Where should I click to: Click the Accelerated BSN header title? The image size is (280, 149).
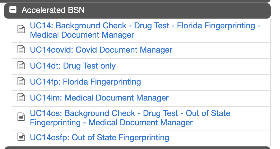(x=53, y=10)
